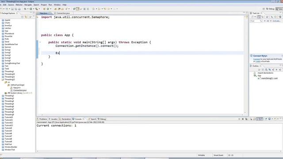Clear the Console output

click(x=251, y=119)
